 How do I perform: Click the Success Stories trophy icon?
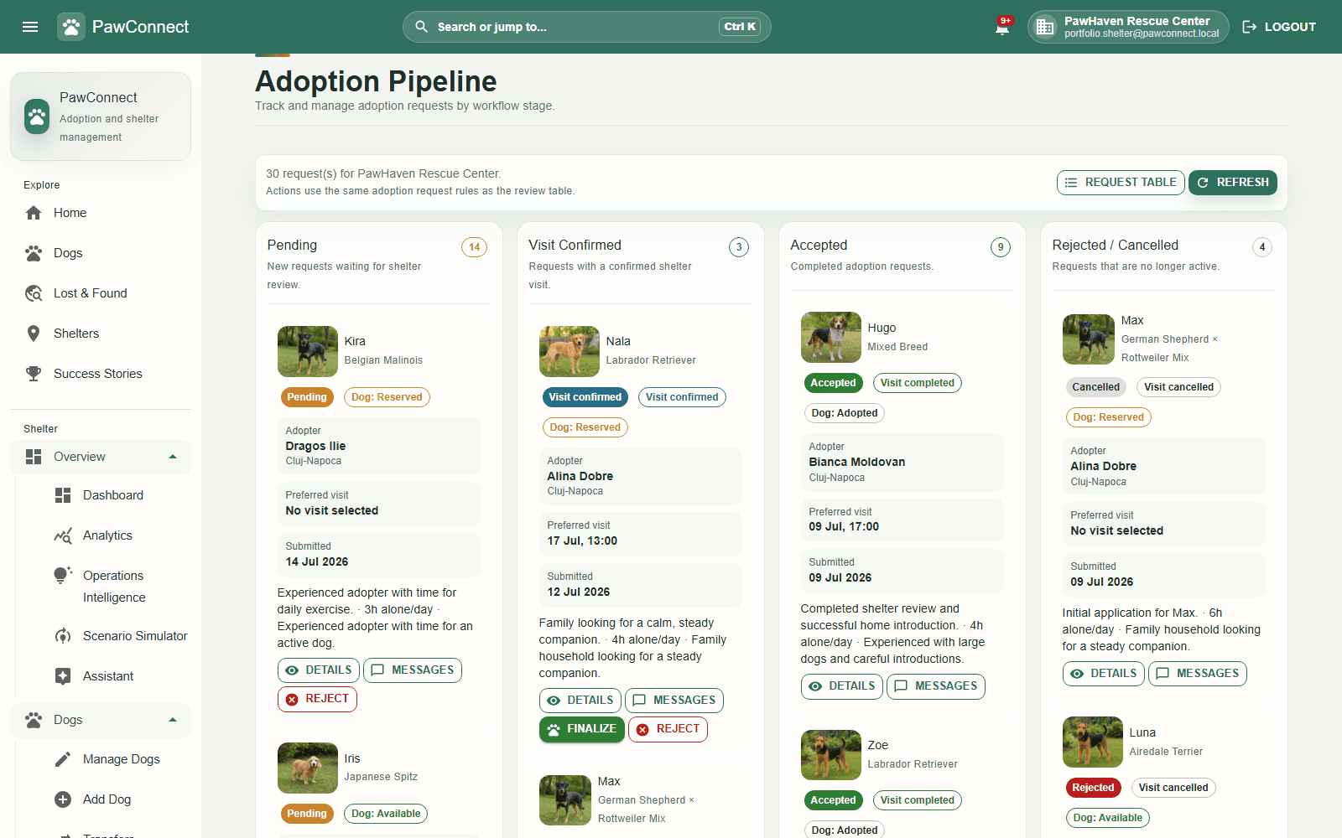(34, 374)
